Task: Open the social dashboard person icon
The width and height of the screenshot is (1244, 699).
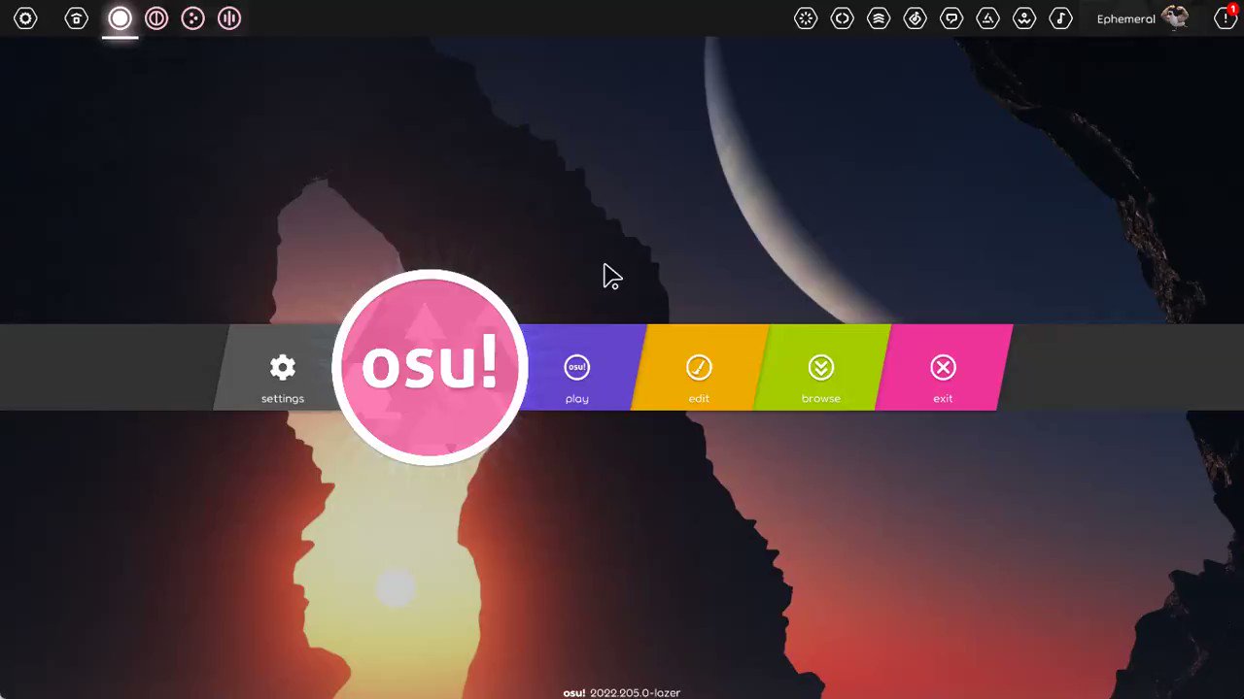Action: point(1024,18)
